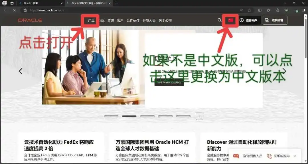Add page to favorites with star icon

point(249,10)
